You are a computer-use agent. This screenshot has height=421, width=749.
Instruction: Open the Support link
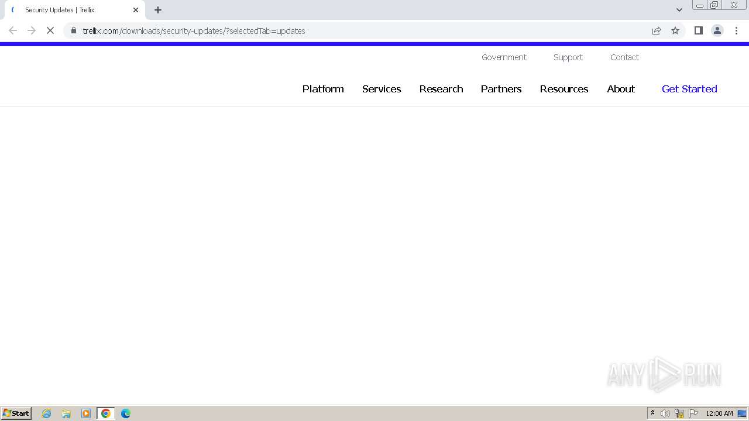tap(568, 57)
